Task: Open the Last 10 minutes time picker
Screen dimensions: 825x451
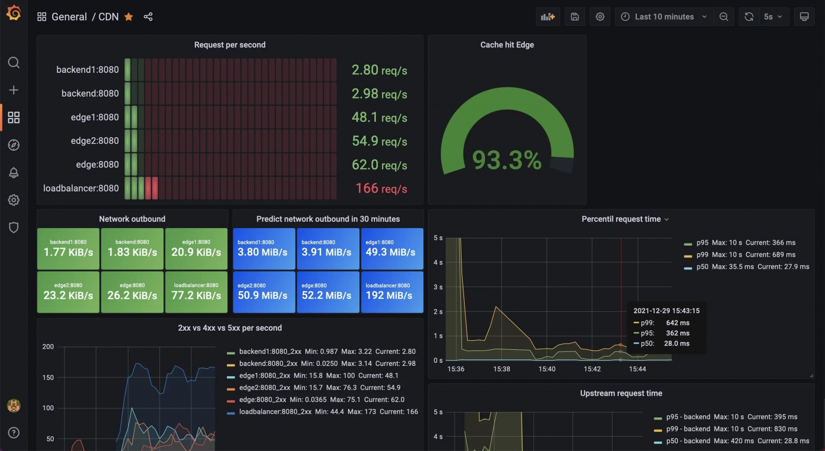Action: (664, 17)
